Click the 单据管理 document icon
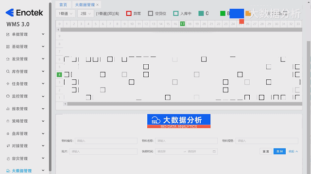 (x=8, y=34)
